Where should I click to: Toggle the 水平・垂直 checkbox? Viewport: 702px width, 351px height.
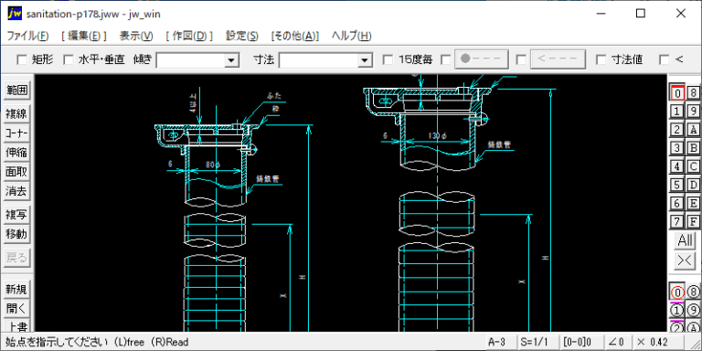tap(68, 59)
